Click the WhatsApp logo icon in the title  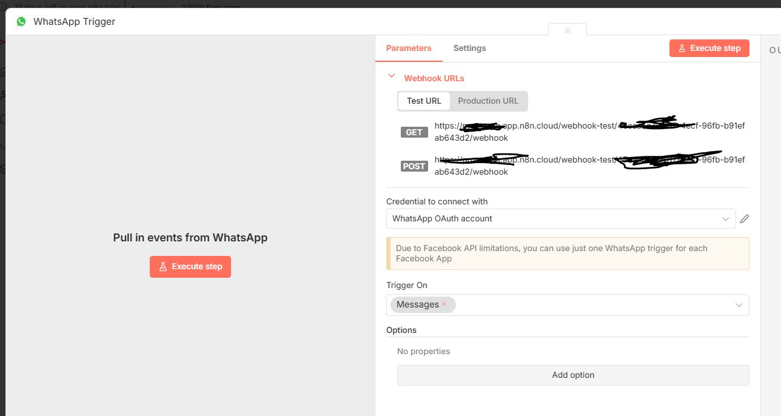(x=21, y=21)
